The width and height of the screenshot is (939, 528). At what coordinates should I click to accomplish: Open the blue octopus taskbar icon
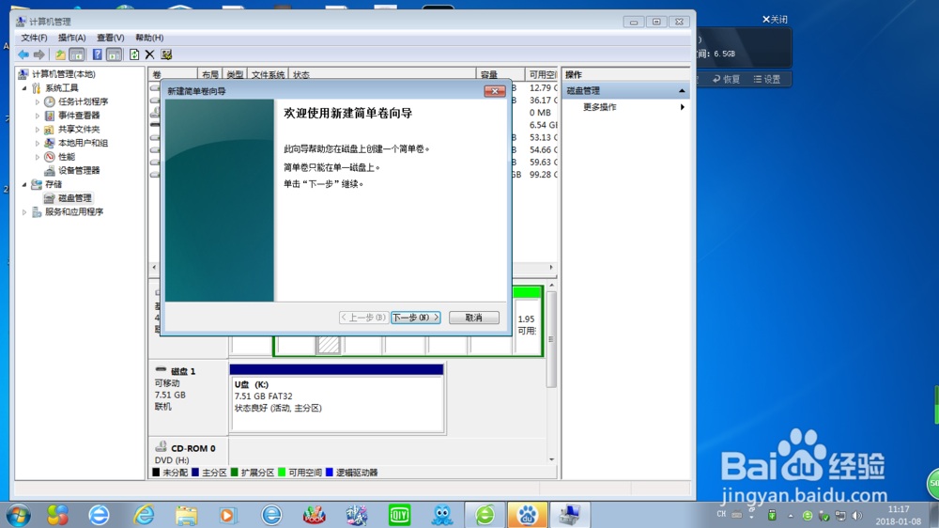pyautogui.click(x=442, y=516)
